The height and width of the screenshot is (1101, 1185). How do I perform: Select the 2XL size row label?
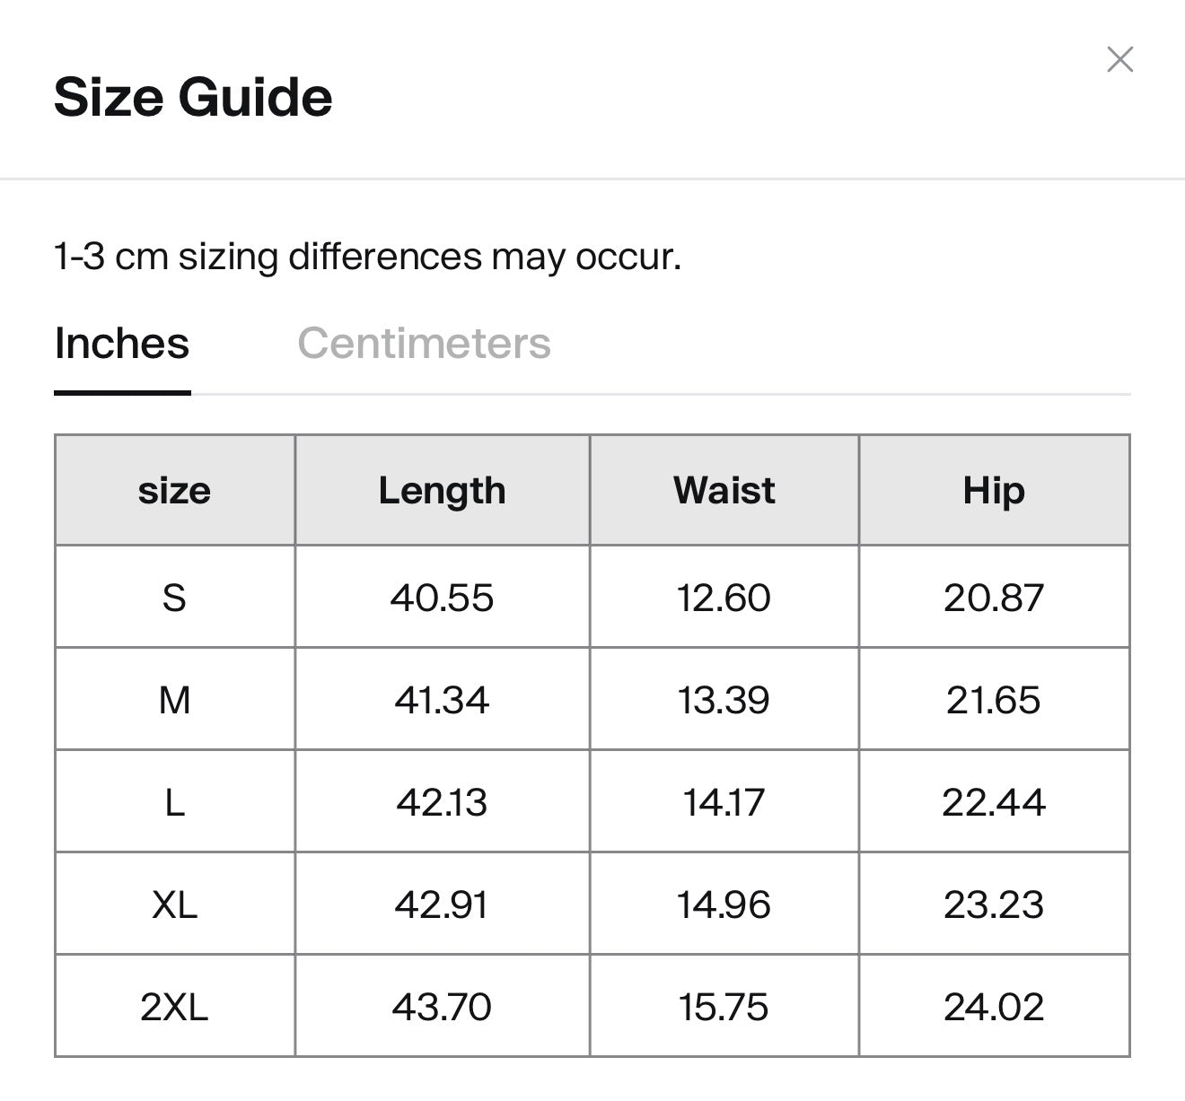pyautogui.click(x=174, y=1007)
